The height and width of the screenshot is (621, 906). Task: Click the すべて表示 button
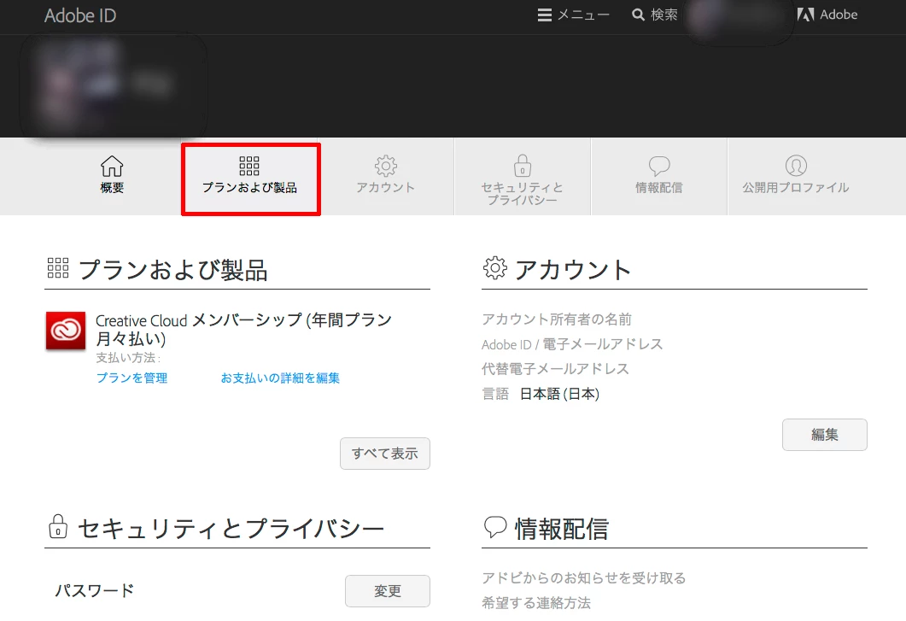[385, 454]
